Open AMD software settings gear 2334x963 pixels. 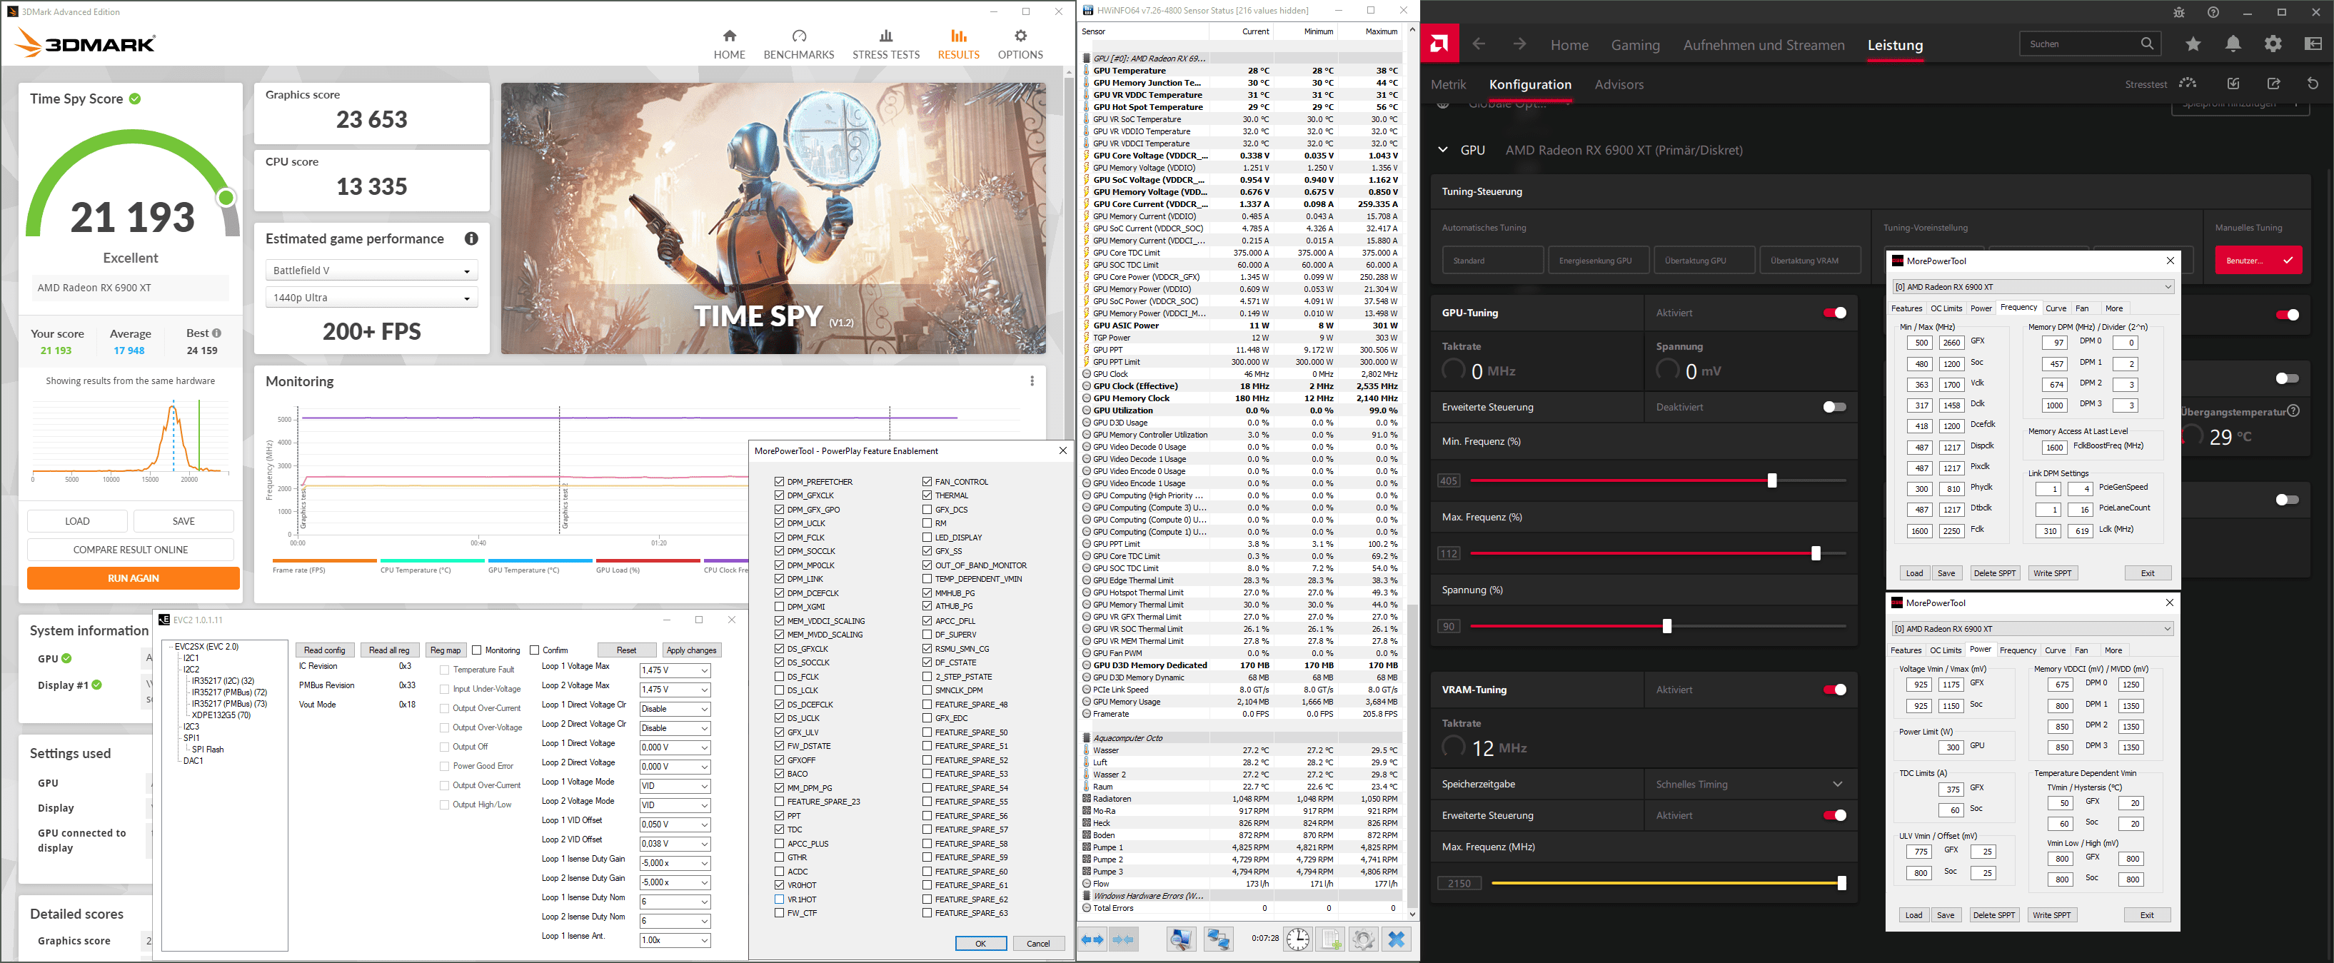[x=2273, y=44]
